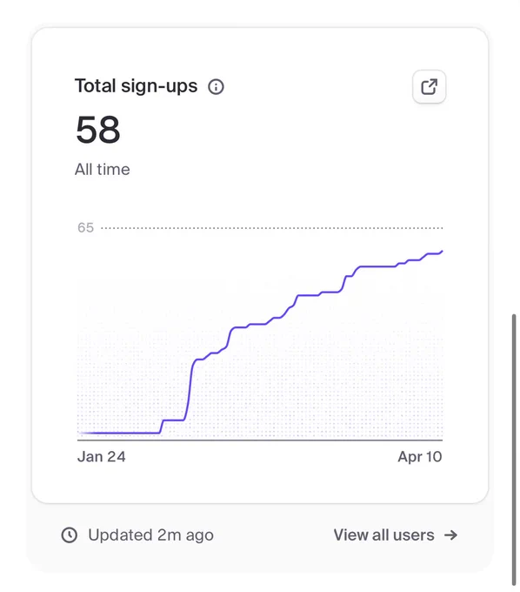
Task: Click the Updated 2m ago text
Action: pyautogui.click(x=150, y=535)
